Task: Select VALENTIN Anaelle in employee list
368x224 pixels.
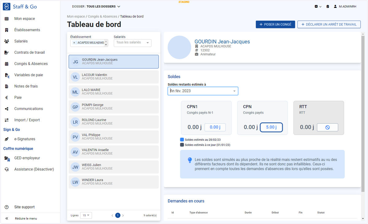Action: [x=114, y=152]
